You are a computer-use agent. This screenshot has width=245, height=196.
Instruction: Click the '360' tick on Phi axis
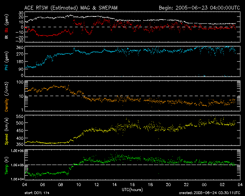(x=20, y=47)
